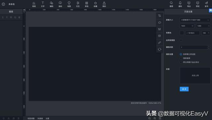Click the link chain icon in side toolbar

pyautogui.click(x=160, y=43)
